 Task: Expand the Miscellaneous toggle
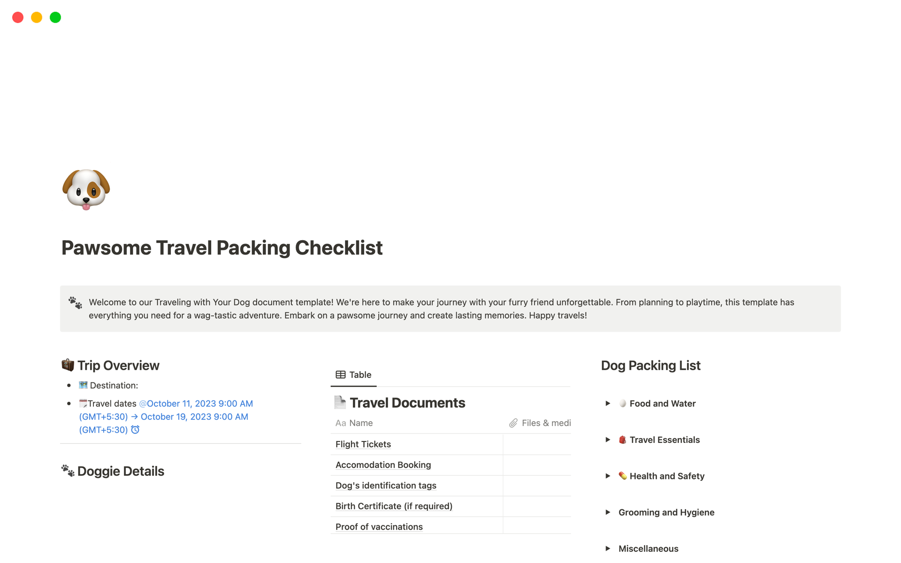click(608, 548)
